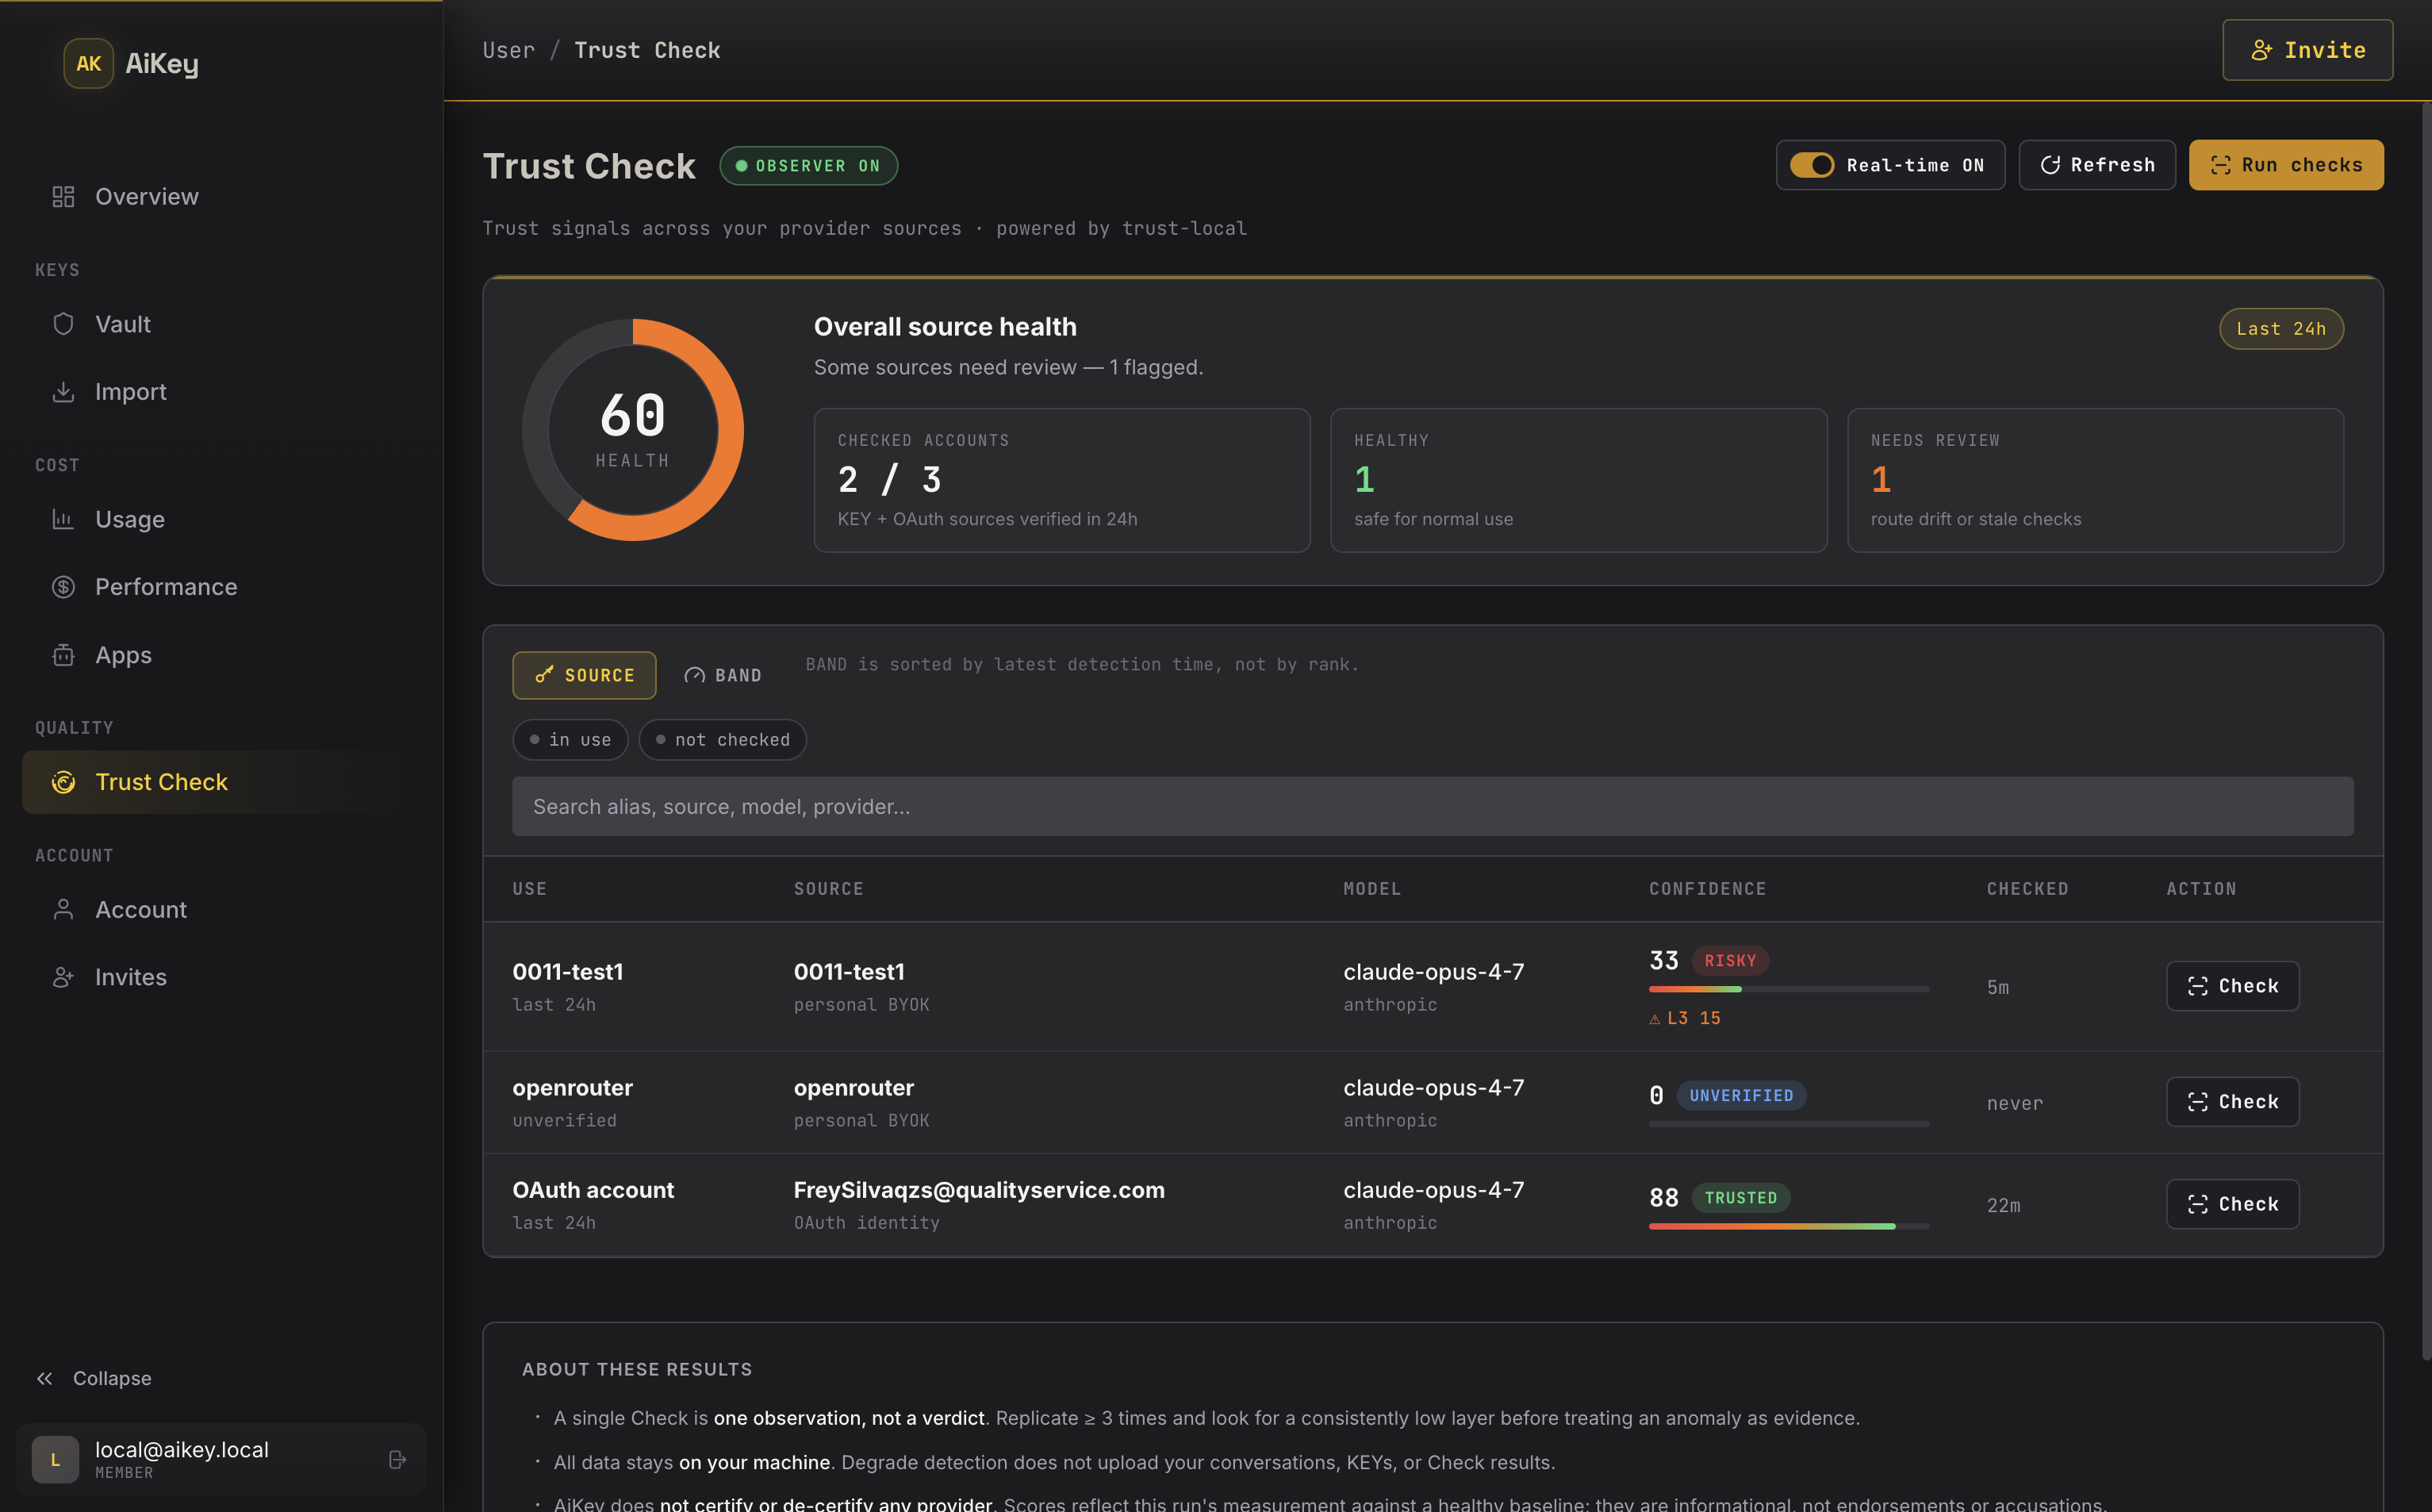This screenshot has width=2432, height=1512.
Task: Run Check for the openrouter source
Action: 2232,1102
